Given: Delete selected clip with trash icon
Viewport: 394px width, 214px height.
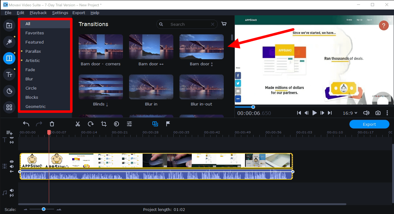Looking at the screenshot, I should (52, 124).
